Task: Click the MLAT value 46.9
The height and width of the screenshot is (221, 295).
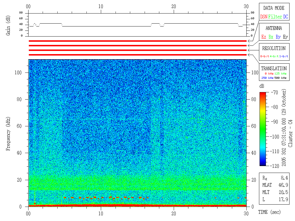Action: coord(283,185)
